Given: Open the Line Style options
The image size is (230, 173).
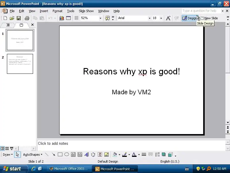Looking at the screenshot, I should tap(144, 155).
